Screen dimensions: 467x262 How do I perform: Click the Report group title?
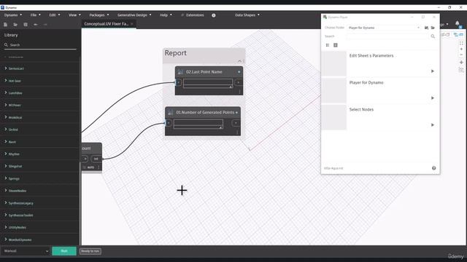175,53
